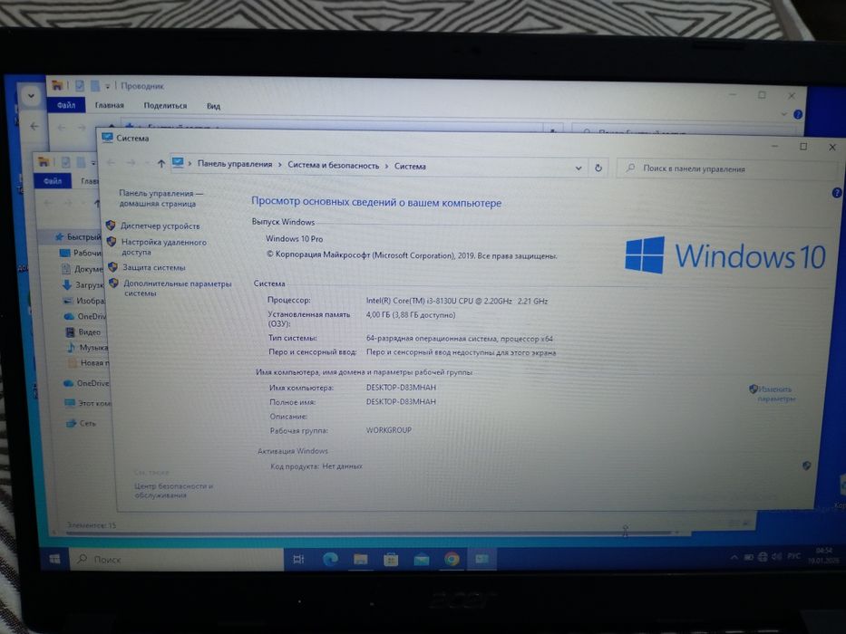This screenshot has height=634, width=846.
Task: Open help icon in Проводник window
Action: click(x=798, y=114)
